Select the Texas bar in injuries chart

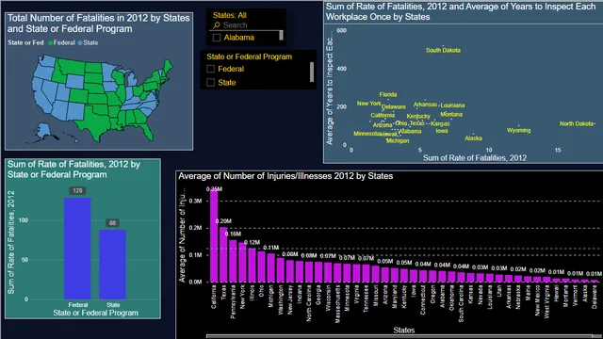(223, 254)
